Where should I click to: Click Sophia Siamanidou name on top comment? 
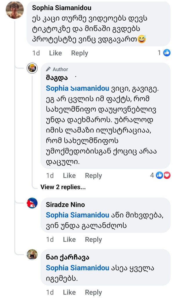click(61, 8)
